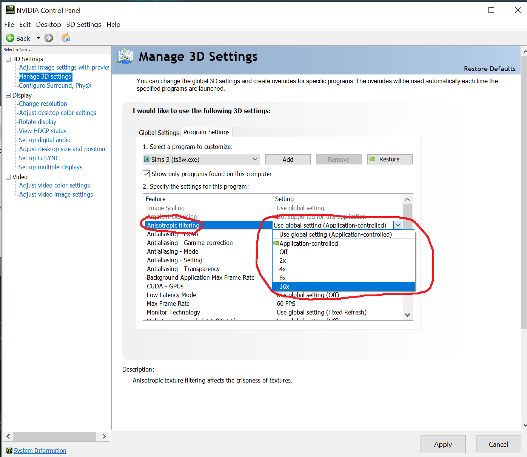Choose 8x in the filtering dropdown
Image resolution: width=527 pixels, height=457 pixels.
pos(344,278)
